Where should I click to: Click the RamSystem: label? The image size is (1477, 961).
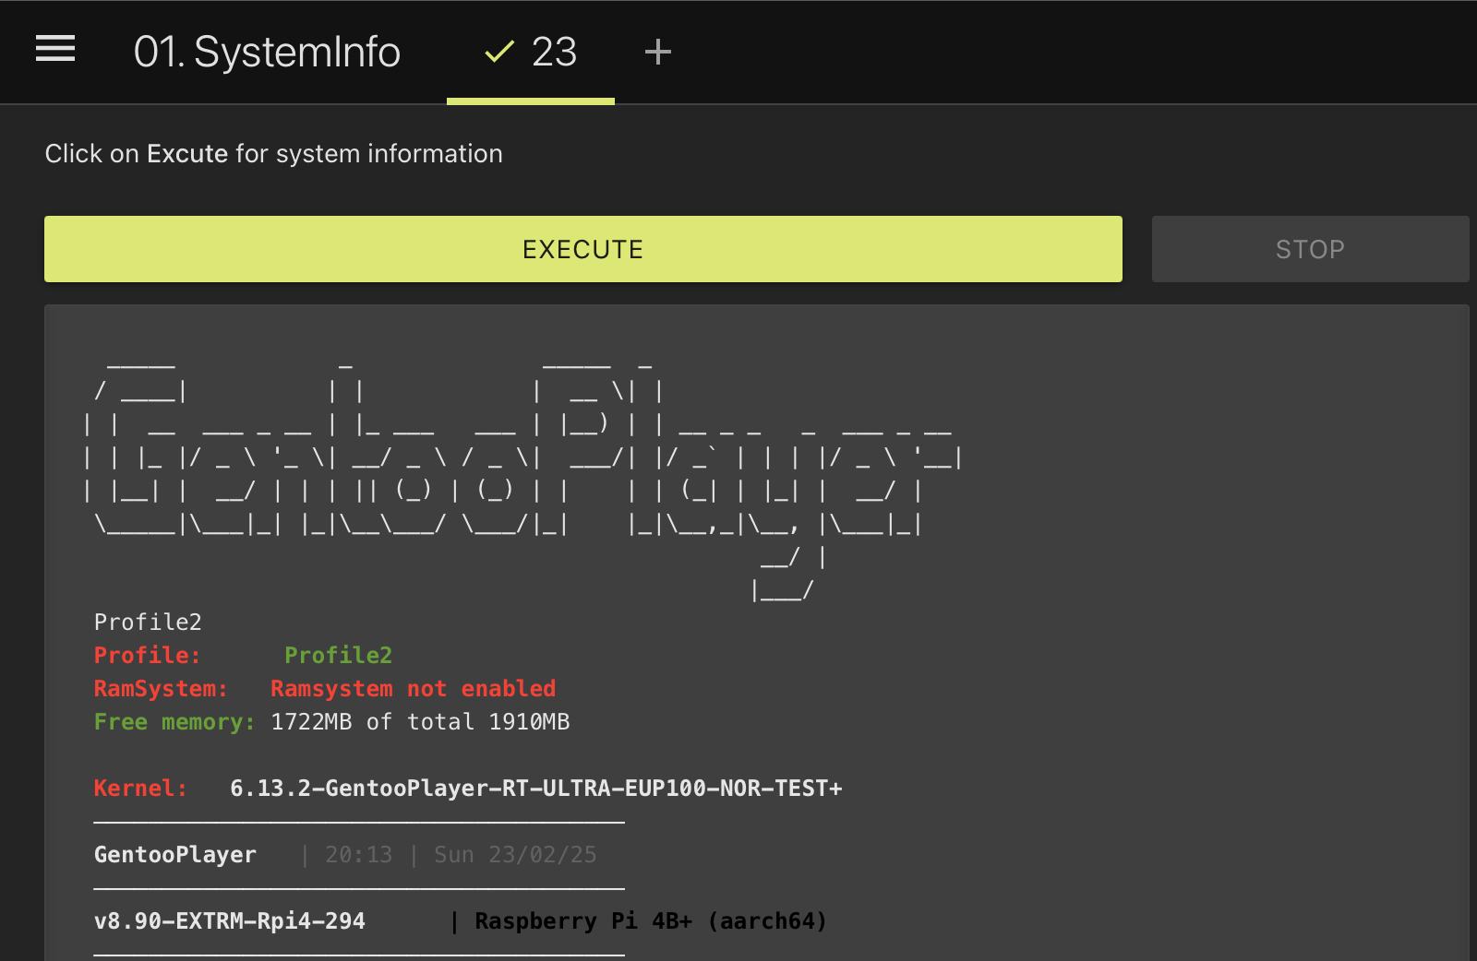(x=161, y=689)
